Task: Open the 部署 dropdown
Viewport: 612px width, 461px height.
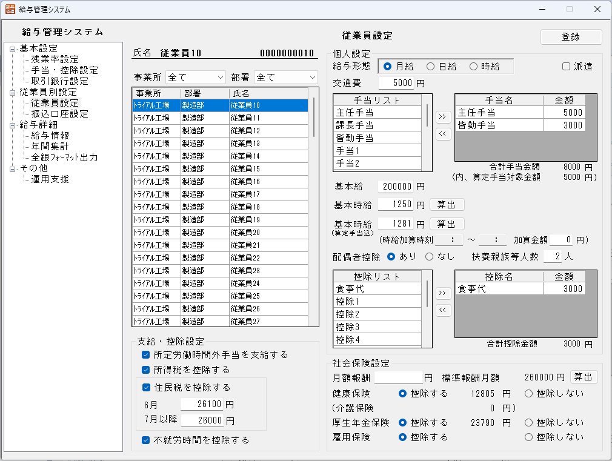Action: pyautogui.click(x=286, y=78)
